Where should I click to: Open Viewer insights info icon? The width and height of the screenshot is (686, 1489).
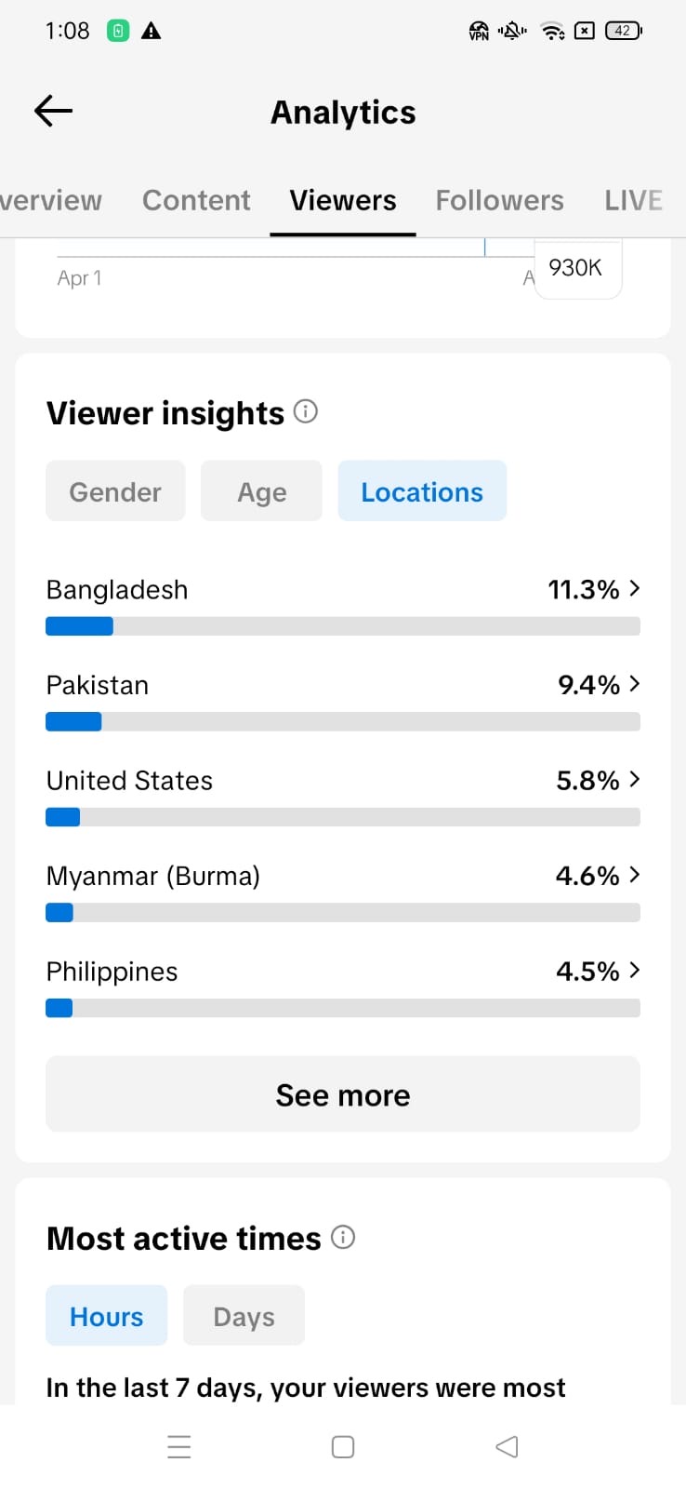[306, 411]
